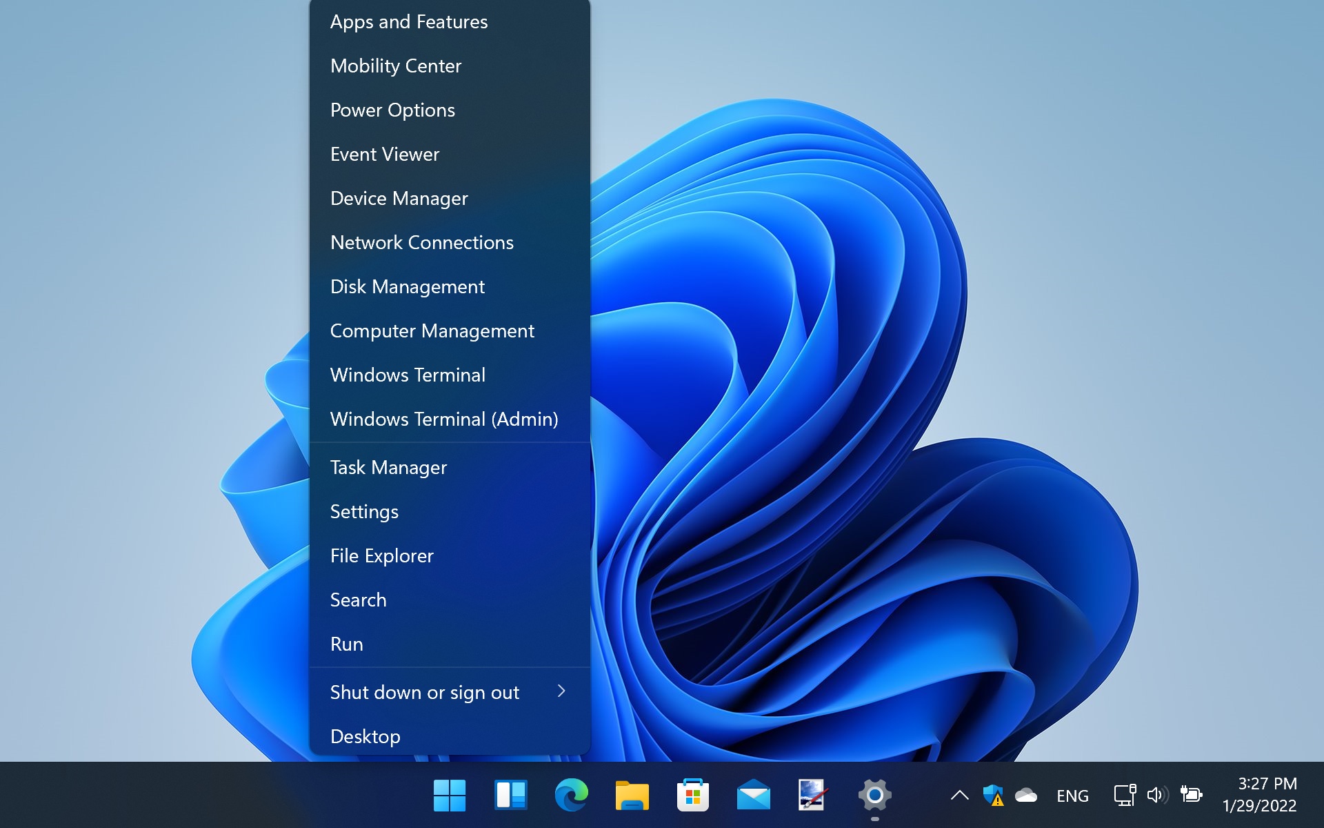Open Disk Management
Image resolution: width=1324 pixels, height=828 pixels.
click(x=407, y=286)
